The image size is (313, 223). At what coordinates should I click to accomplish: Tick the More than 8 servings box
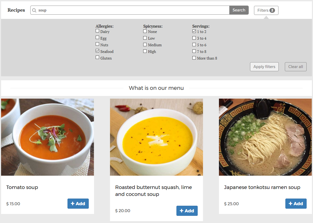194,58
